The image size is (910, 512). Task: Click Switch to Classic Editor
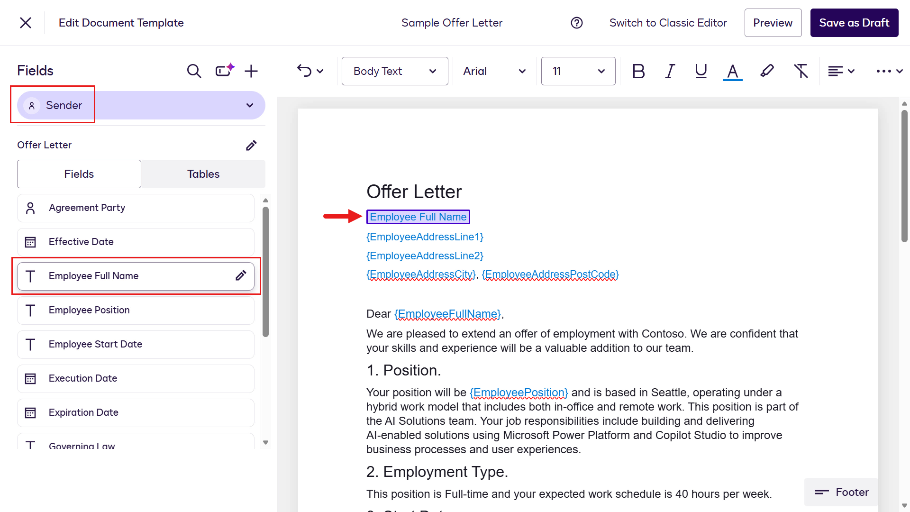(668, 23)
